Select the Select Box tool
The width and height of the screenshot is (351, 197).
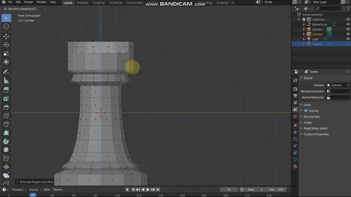click(x=6, y=18)
